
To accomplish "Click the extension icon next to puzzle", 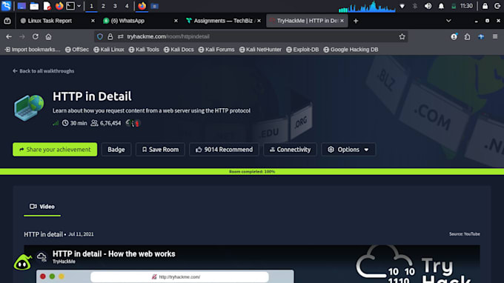I will (x=481, y=36).
